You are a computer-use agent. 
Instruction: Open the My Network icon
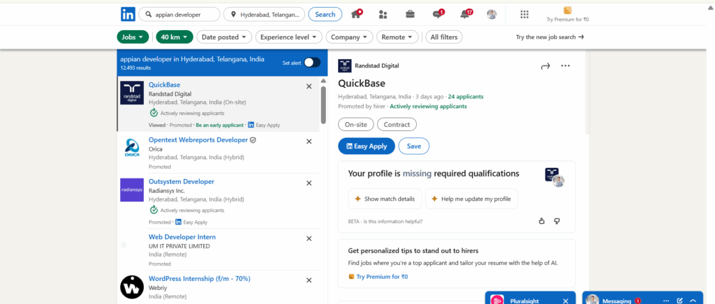[x=383, y=14]
